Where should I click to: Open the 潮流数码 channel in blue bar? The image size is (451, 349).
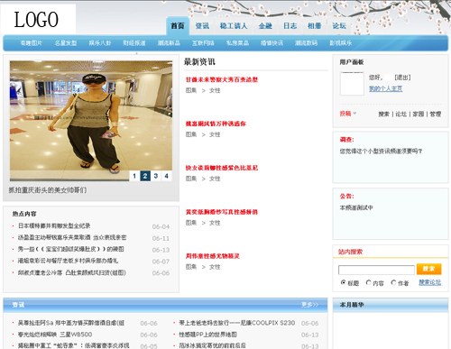pos(306,43)
